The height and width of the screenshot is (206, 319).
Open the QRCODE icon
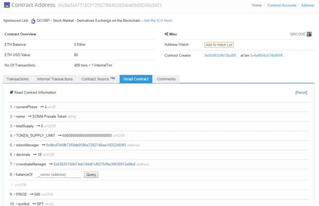309,34
